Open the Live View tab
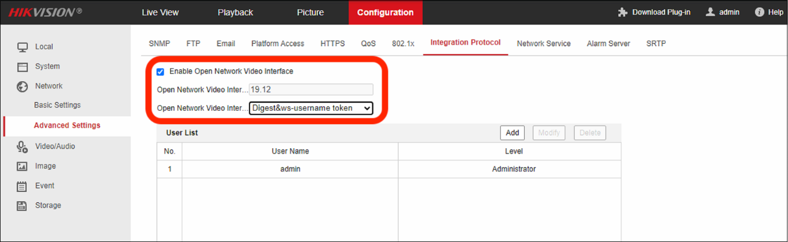This screenshot has height=242, width=788. 160,12
